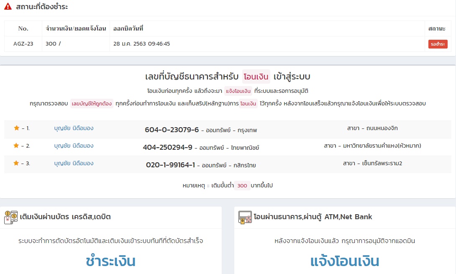This screenshot has height=274, width=456.
Task: Open the ชำระเงิน payment link
Action: (110, 261)
